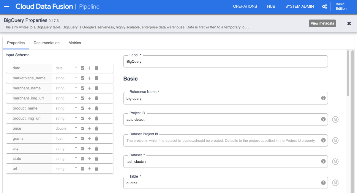Show help for Dataset field
357x193 pixels.
coord(323,161)
